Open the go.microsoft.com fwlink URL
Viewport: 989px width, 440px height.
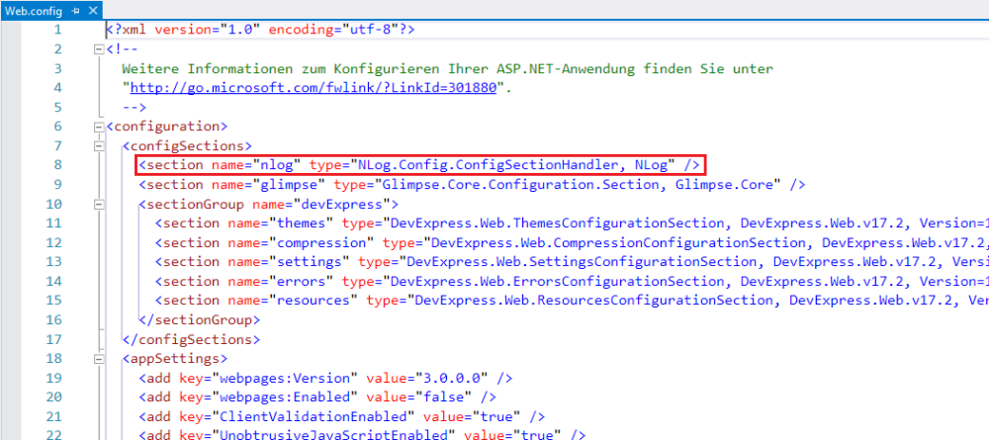coord(314,88)
